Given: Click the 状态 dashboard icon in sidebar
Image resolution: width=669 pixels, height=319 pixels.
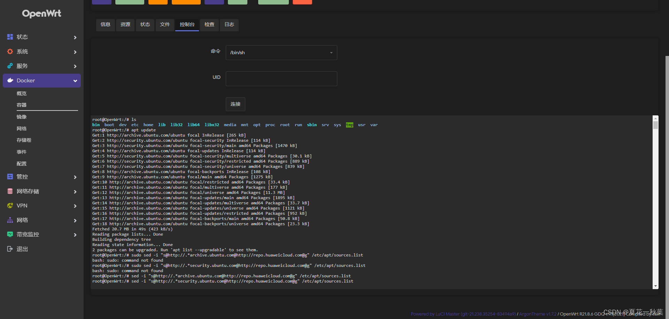Looking at the screenshot, I should click(10, 37).
